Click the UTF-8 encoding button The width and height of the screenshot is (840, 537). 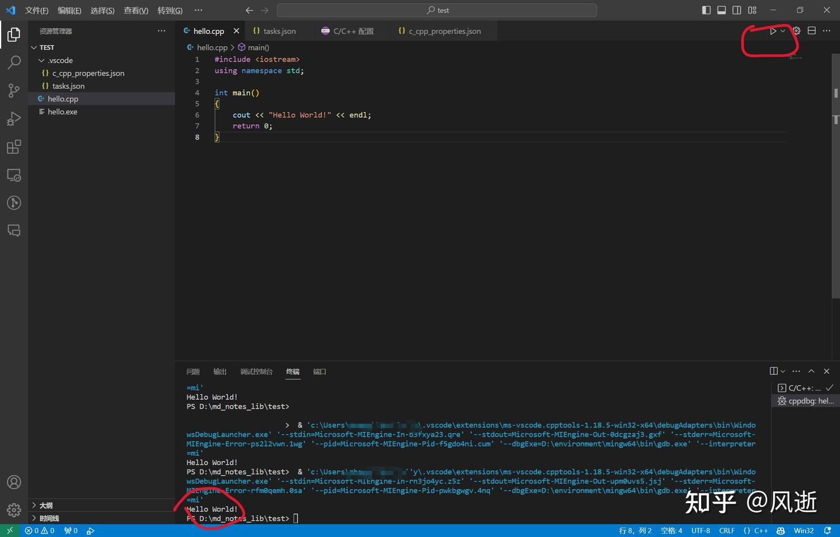pyautogui.click(x=701, y=531)
